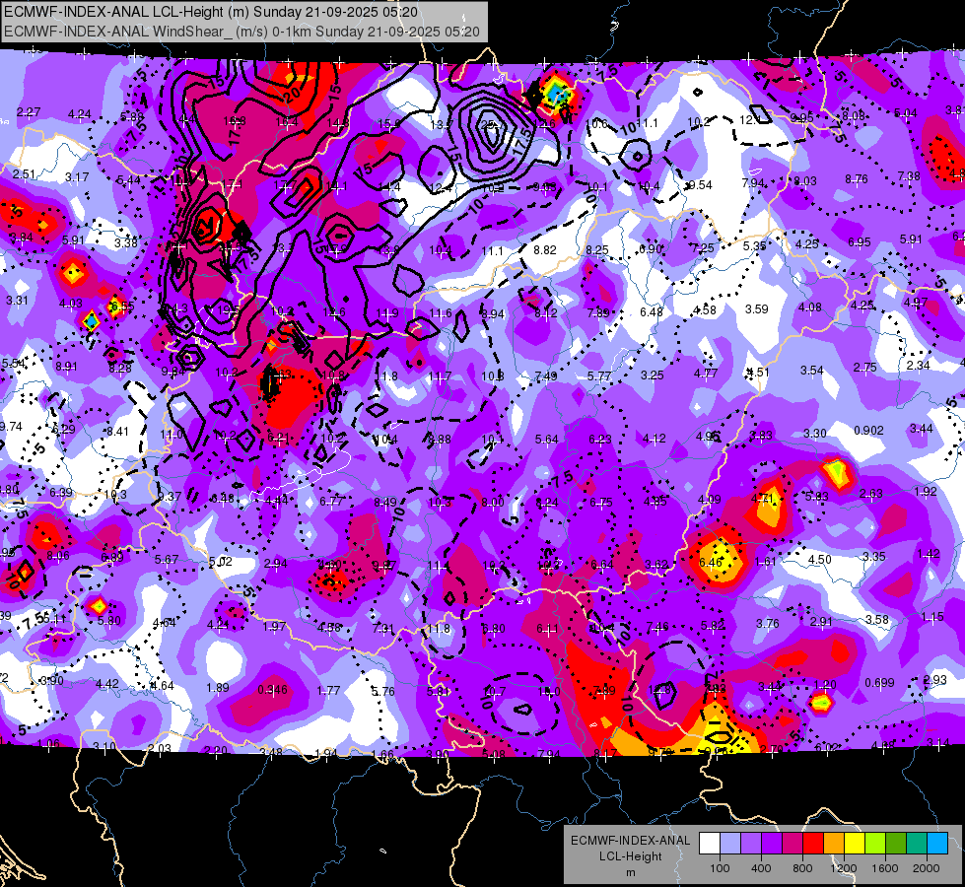The height and width of the screenshot is (887, 965).
Task: Click the map value 2.27
Action: (x=29, y=112)
